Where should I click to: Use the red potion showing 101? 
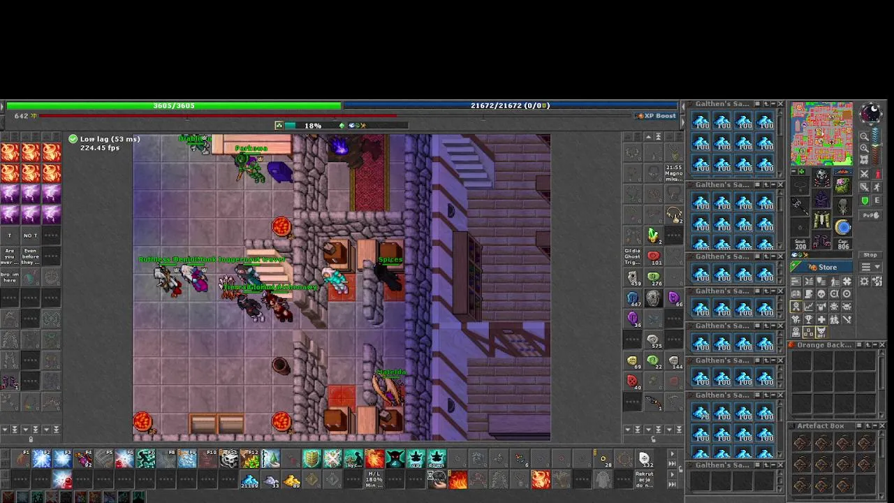(x=654, y=257)
